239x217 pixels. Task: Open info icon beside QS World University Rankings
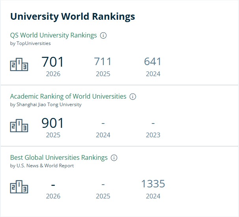click(x=103, y=36)
